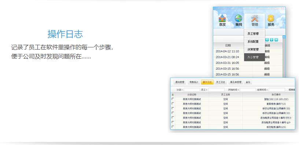Click the 修改租房(编号123) log entry
This screenshot has width=303, height=145.
pos(276,127)
